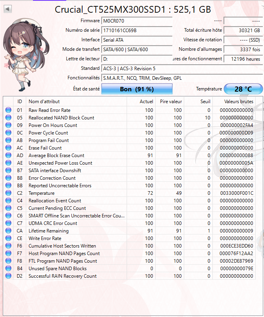
Task: Click status orb for Host Program NAND Pages Count
Action: tap(8, 253)
